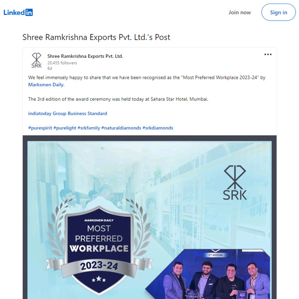Viewport: 299px width, 299px height.
Task: Click the Join now link
Action: 240,12
